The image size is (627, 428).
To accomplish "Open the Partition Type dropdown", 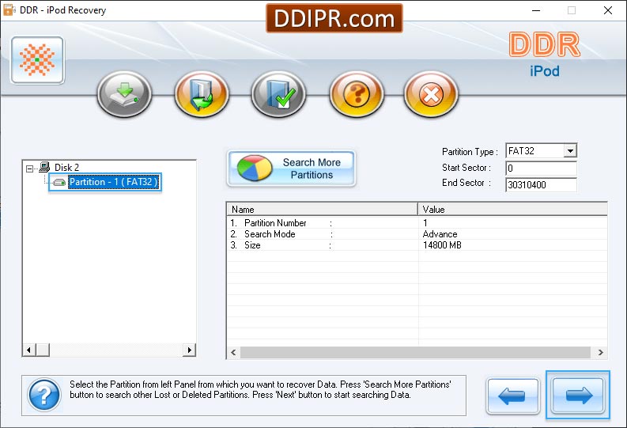I will [571, 151].
